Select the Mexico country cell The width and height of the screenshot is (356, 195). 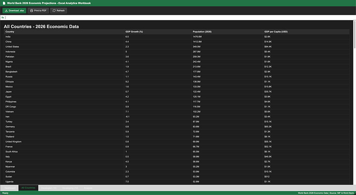(x=64, y=86)
